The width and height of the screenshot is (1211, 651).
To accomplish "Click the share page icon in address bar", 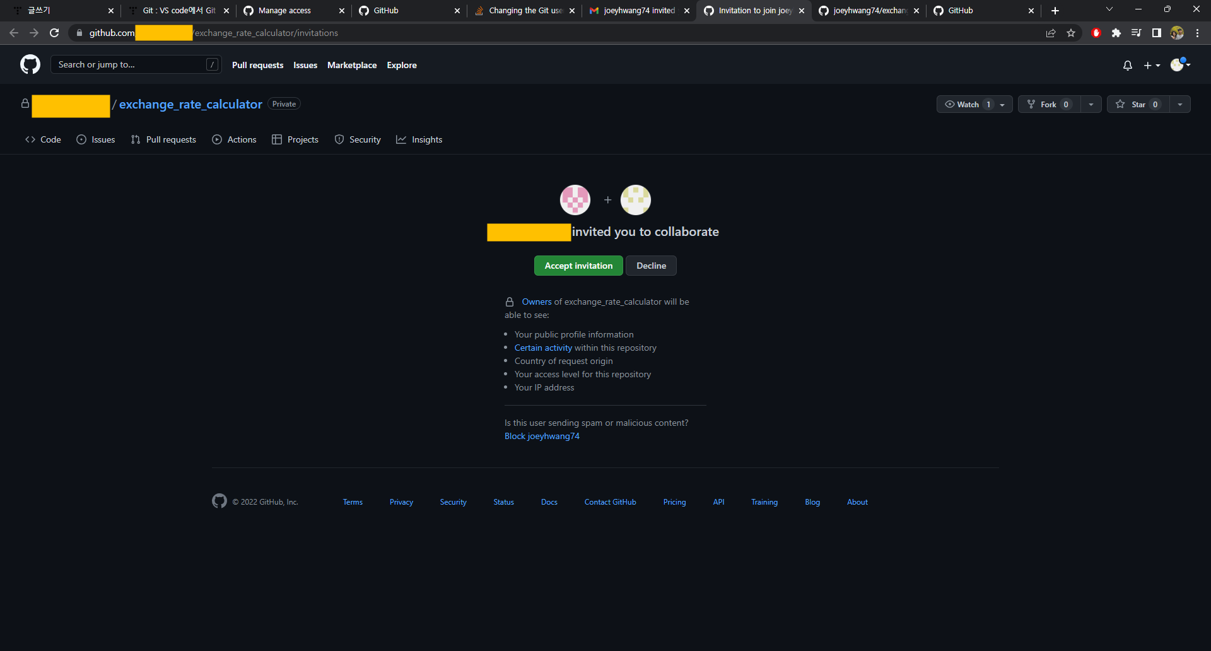I will pyautogui.click(x=1051, y=33).
